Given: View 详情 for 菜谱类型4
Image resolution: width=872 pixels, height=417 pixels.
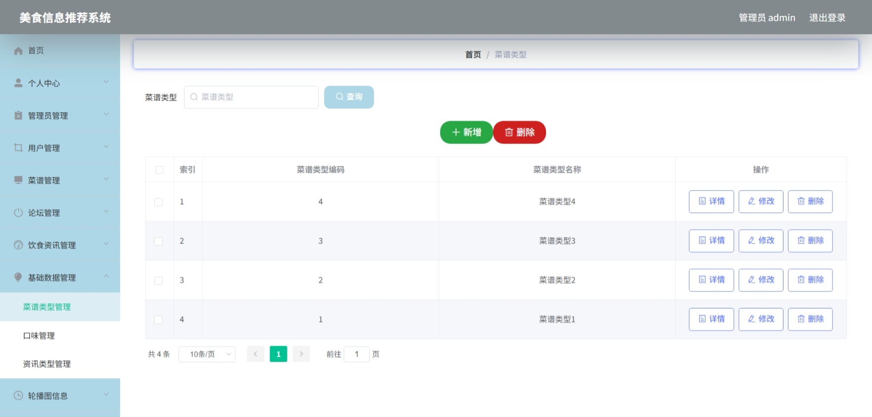Looking at the screenshot, I should pos(711,202).
